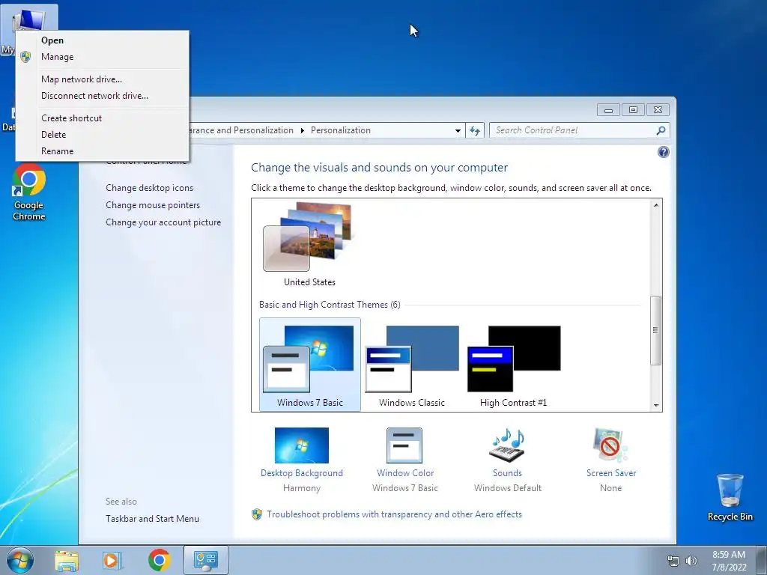Open the volume speaker tray icon
Viewport: 767px width, 575px height.
pos(691,561)
